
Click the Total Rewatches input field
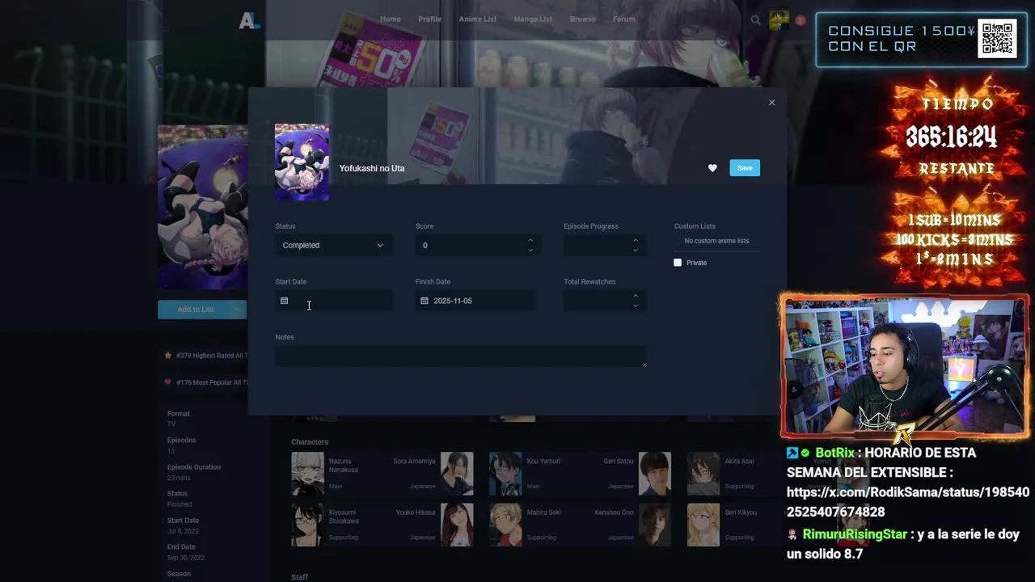tap(605, 301)
